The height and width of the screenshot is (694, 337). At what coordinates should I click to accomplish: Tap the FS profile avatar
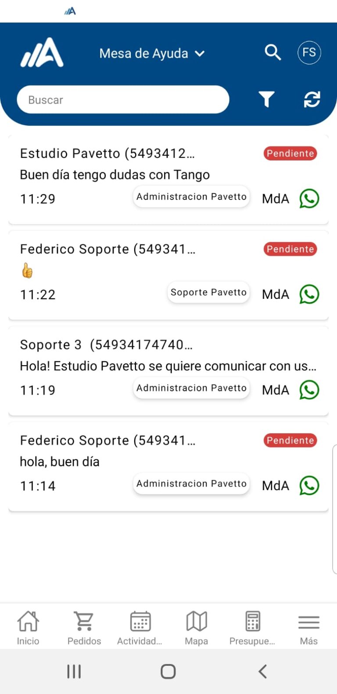click(309, 53)
